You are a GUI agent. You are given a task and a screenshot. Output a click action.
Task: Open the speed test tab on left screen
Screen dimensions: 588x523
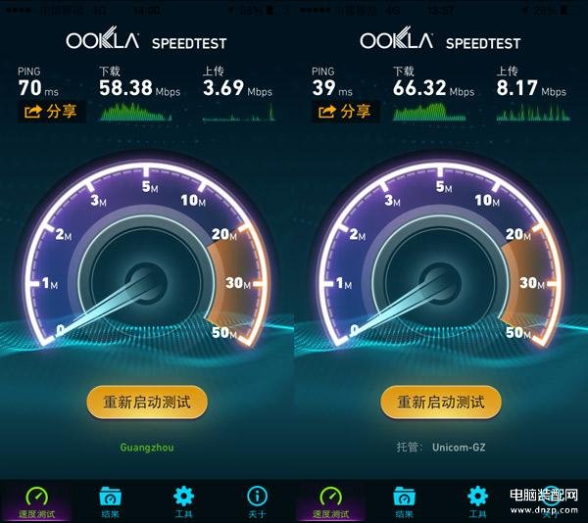pos(37,502)
